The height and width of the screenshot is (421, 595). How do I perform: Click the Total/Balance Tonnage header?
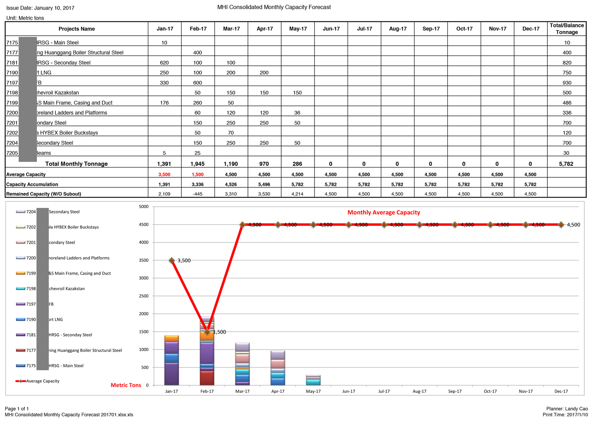tap(567, 29)
